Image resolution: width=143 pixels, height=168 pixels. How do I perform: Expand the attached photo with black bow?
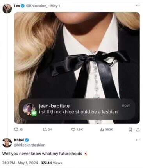coord(77,68)
